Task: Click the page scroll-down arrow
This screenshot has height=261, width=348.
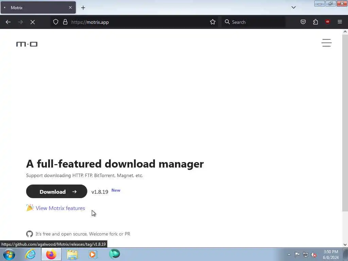Action: click(x=345, y=245)
